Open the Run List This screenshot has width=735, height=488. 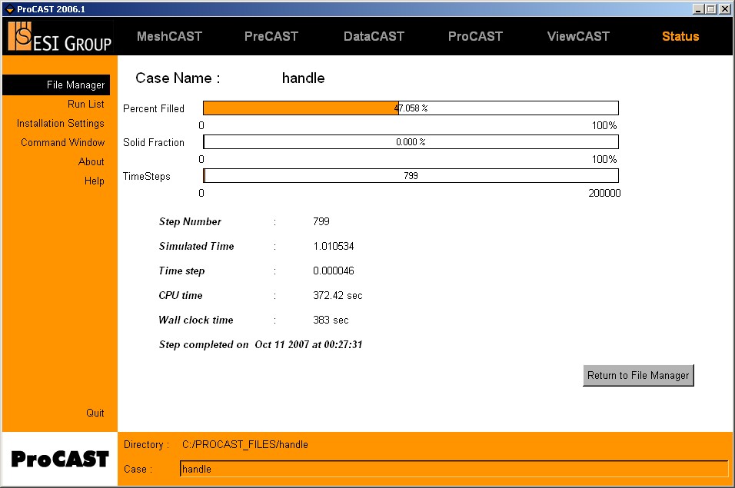click(86, 104)
